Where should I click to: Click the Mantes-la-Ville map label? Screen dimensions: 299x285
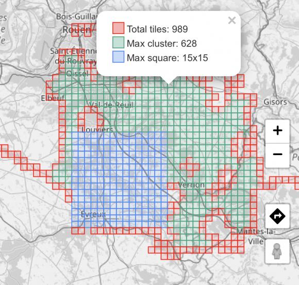(x=256, y=237)
